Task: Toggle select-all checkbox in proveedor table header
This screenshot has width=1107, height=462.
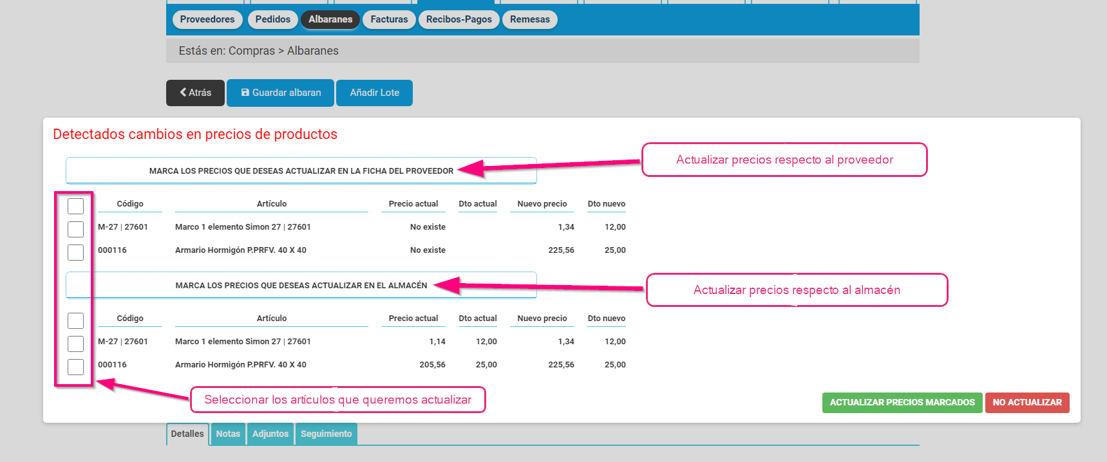Action: 75,206
